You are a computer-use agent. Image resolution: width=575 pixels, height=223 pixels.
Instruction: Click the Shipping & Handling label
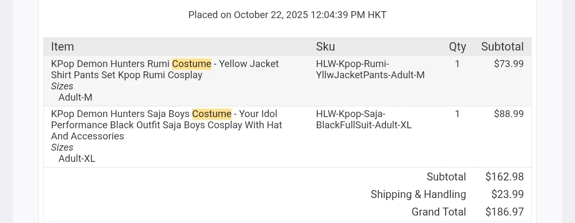pos(418,194)
